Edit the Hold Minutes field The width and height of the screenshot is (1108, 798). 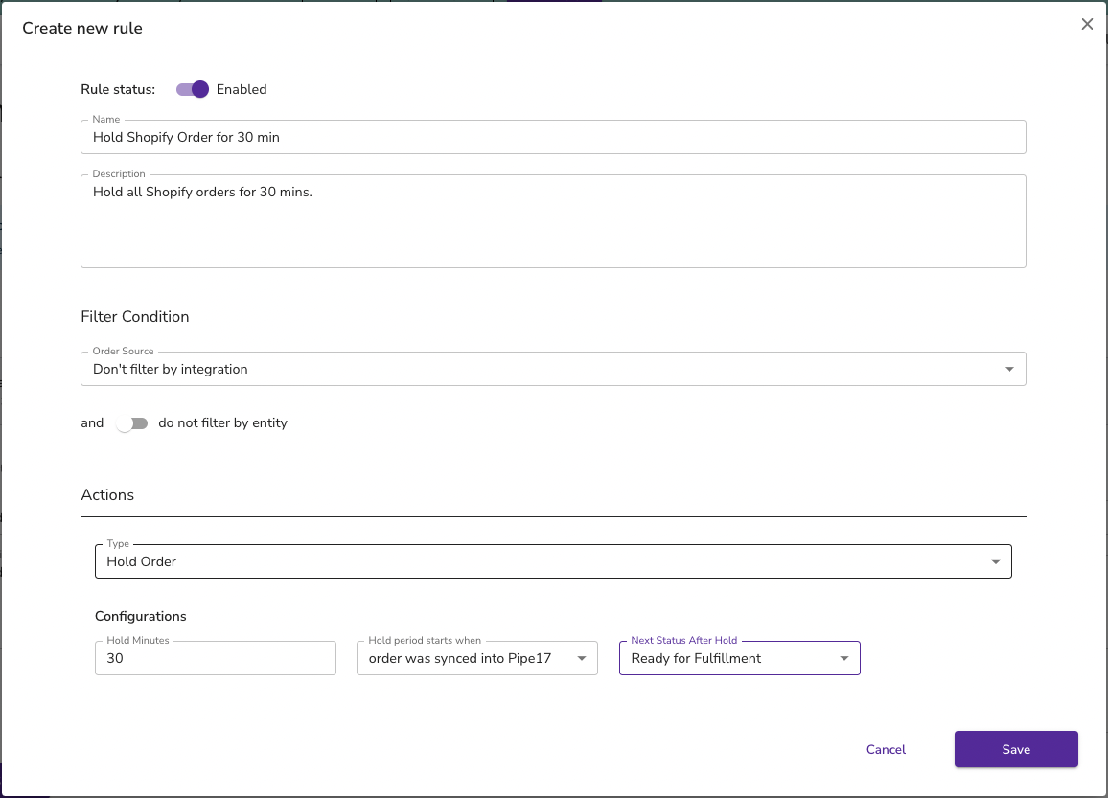tap(216, 658)
